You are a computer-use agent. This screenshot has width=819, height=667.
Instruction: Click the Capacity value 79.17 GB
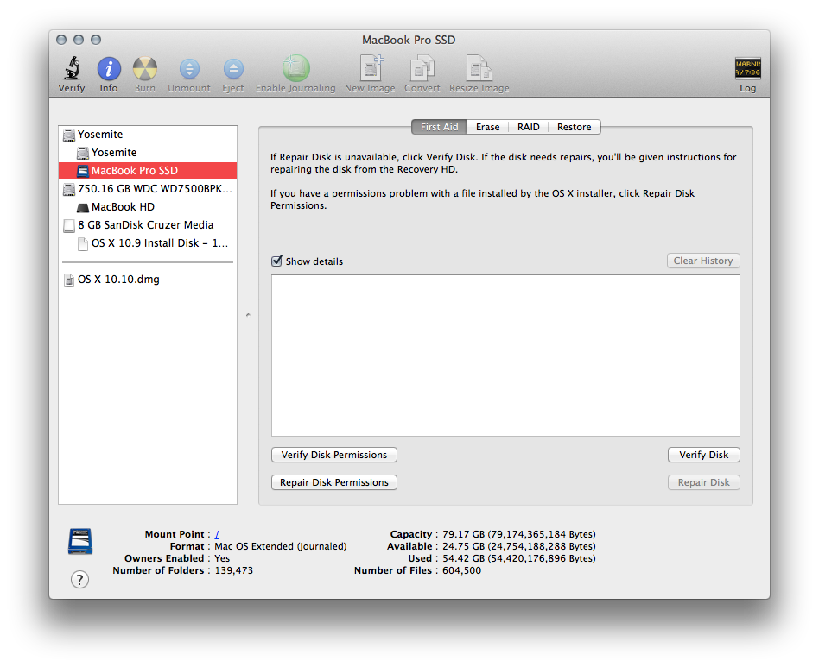518,534
